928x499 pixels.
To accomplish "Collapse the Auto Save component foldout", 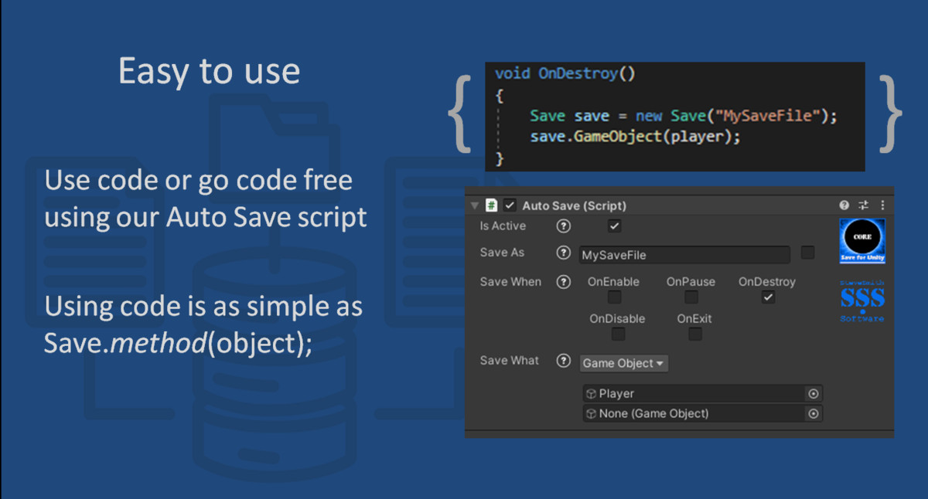I will (x=474, y=205).
